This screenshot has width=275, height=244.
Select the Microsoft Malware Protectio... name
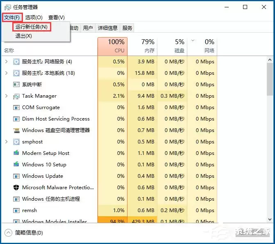(58, 188)
